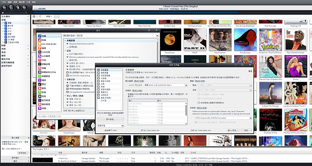Mute audio via the speaker icon

3,13
